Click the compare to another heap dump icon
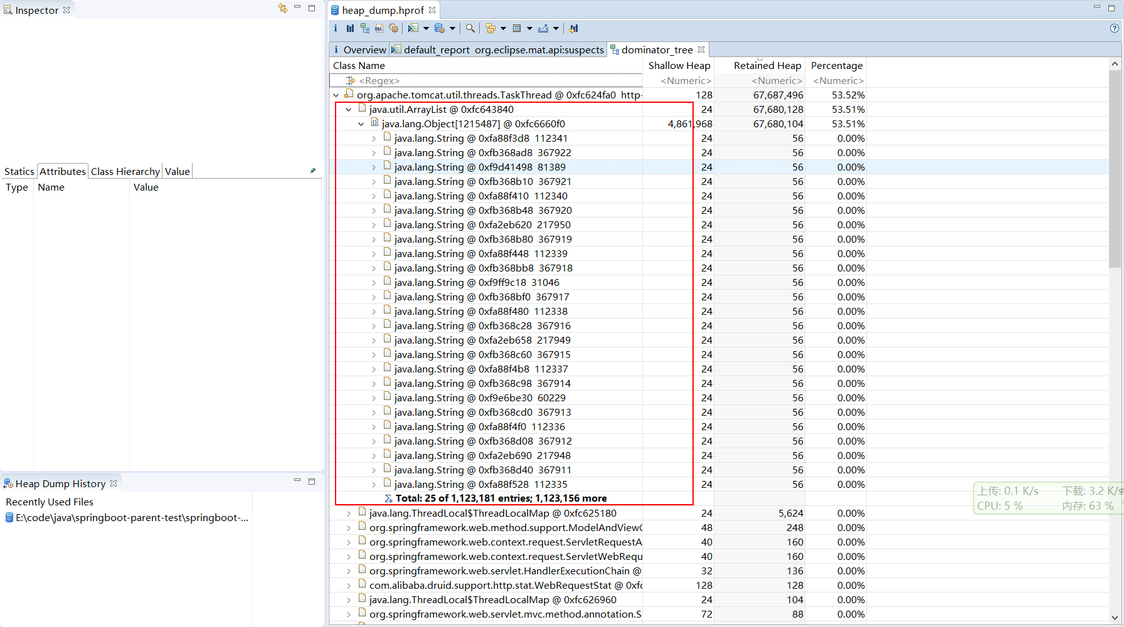Viewport: 1124px width, 627px height. tap(573, 28)
